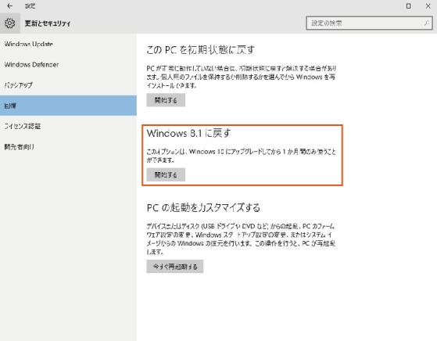Click 今すぐ再起動する button
The width and height of the screenshot is (437, 341).
[x=175, y=267]
